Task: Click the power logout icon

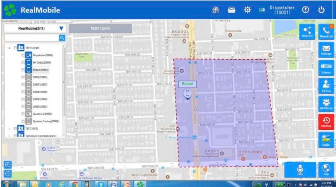Action: (322, 10)
